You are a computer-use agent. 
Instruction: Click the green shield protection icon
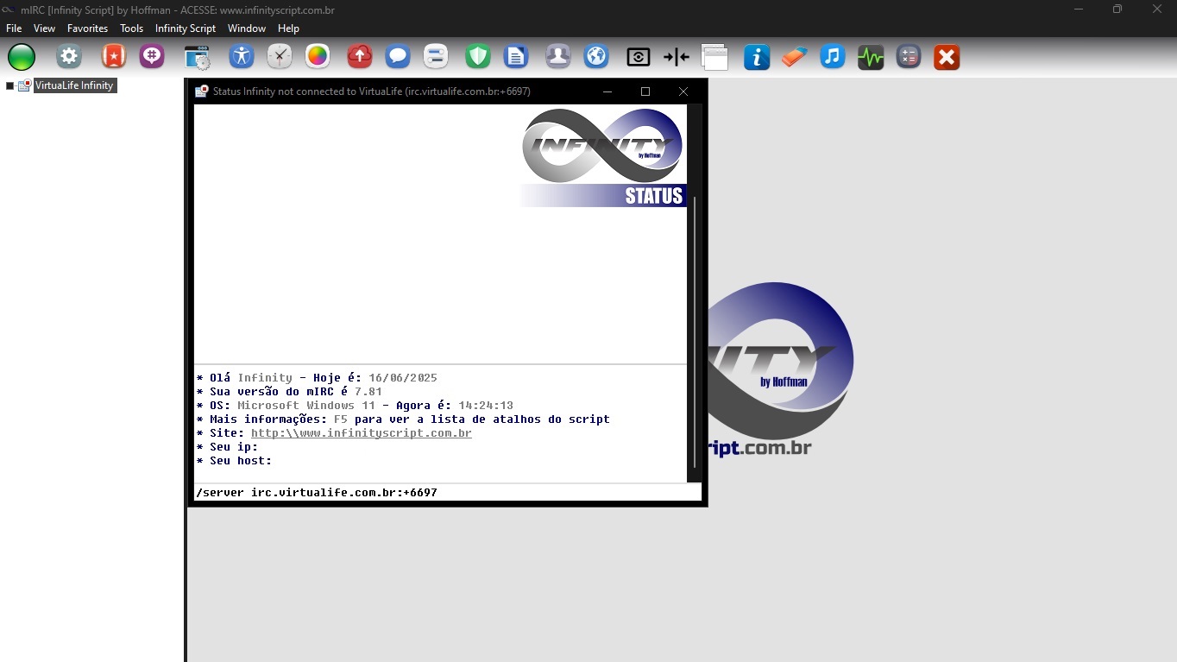477,58
